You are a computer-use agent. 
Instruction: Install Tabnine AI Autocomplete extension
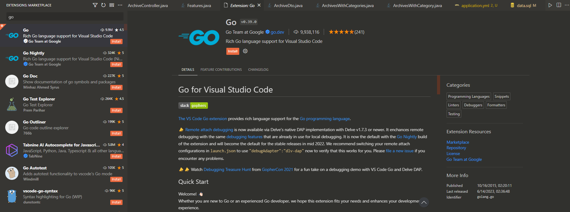pyautogui.click(x=116, y=157)
